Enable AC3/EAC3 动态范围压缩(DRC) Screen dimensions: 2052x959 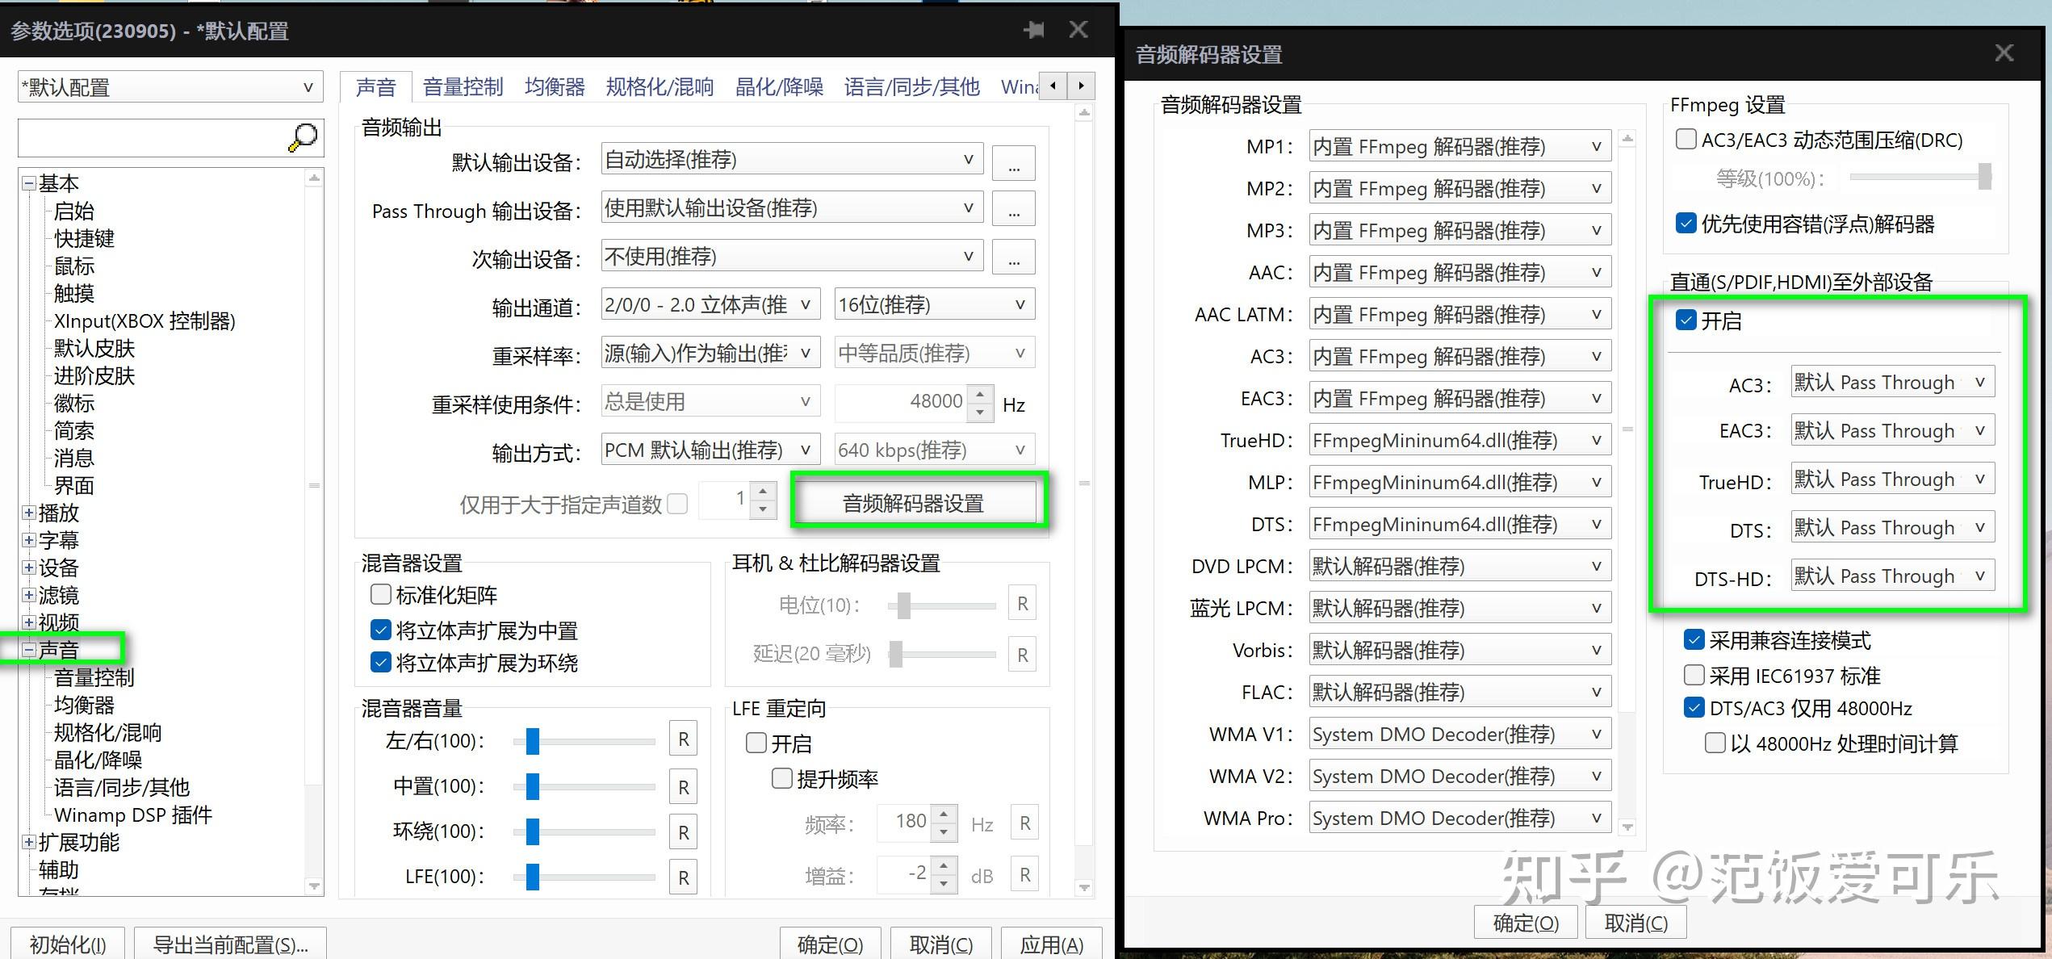point(1686,139)
